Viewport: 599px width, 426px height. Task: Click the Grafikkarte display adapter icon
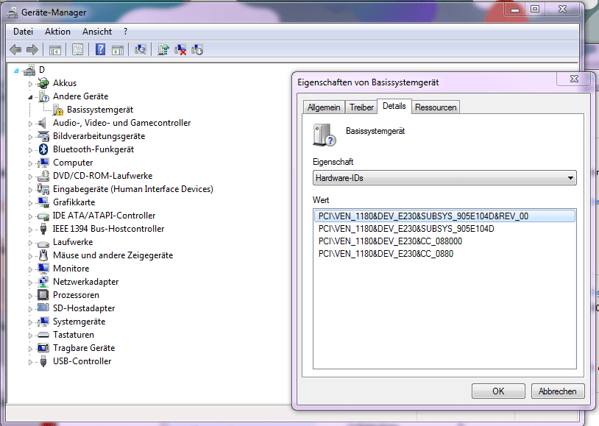[x=43, y=202]
